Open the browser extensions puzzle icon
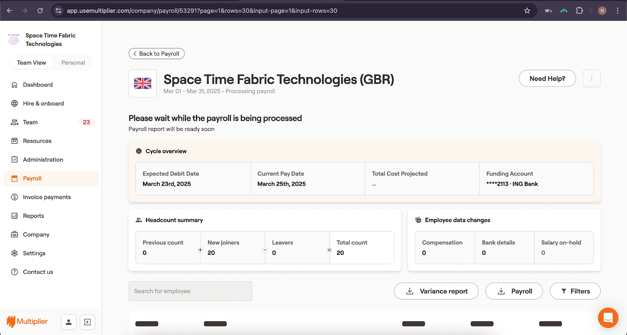This screenshot has width=627, height=335. [580, 11]
